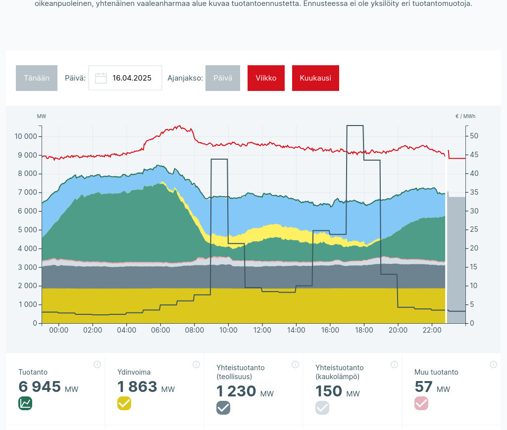Open info icon on Muu tuotanto card
507x430 pixels.
pyautogui.click(x=493, y=365)
